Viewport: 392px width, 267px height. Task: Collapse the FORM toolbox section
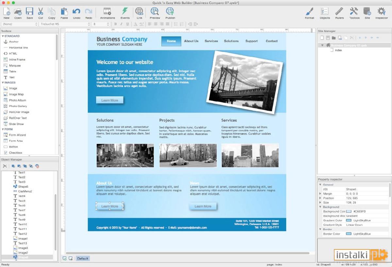tap(3, 129)
